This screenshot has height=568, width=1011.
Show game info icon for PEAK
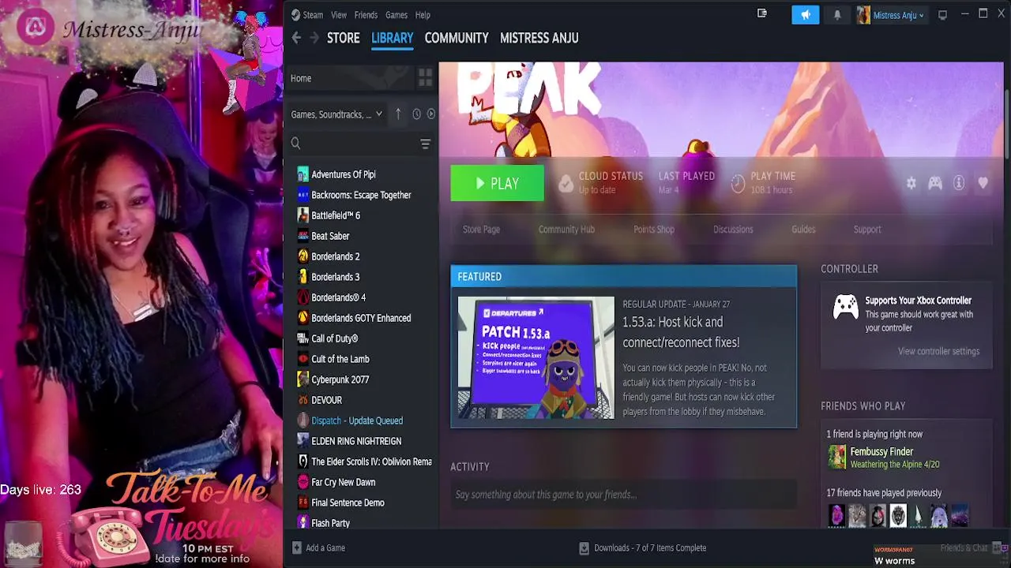pos(959,183)
